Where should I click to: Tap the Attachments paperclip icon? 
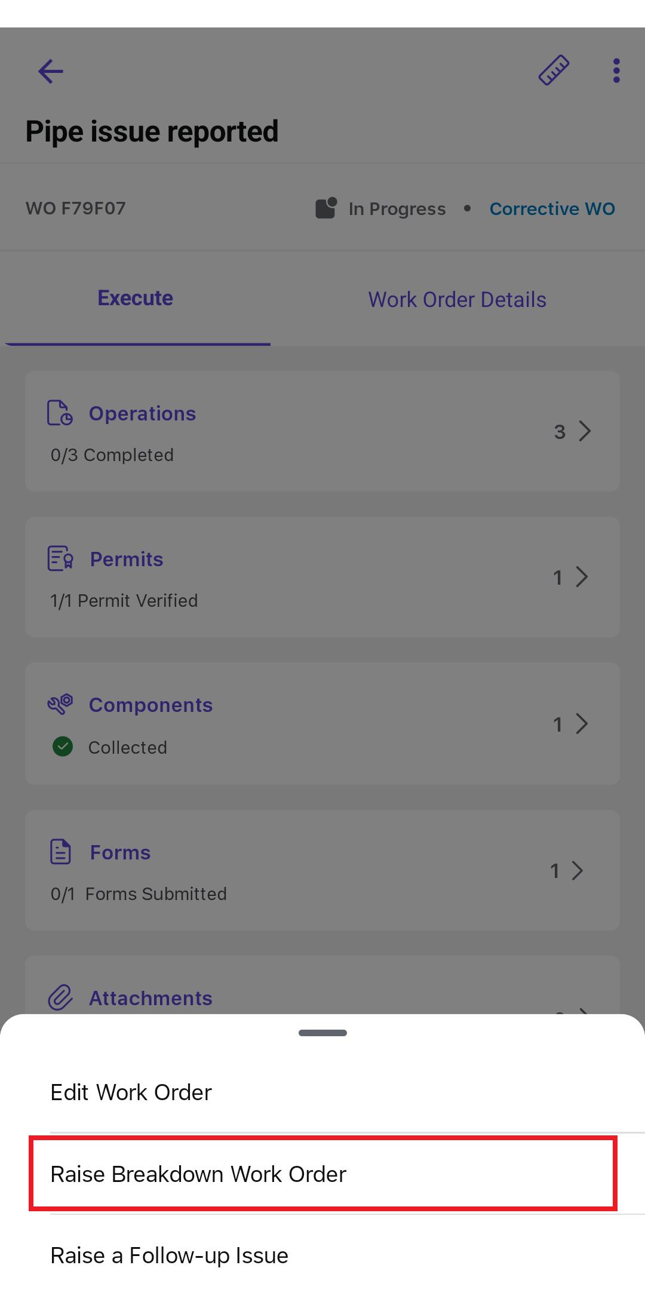(60, 997)
